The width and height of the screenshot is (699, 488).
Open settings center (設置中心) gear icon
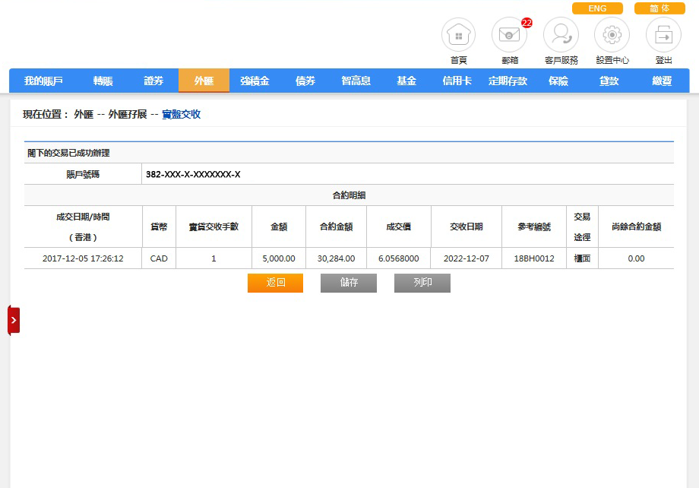612,35
